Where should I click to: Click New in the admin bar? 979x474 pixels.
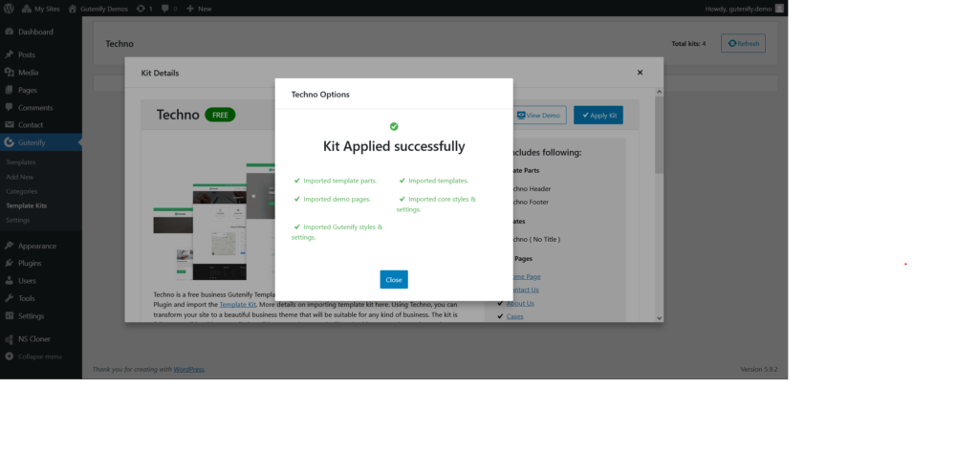(x=199, y=9)
